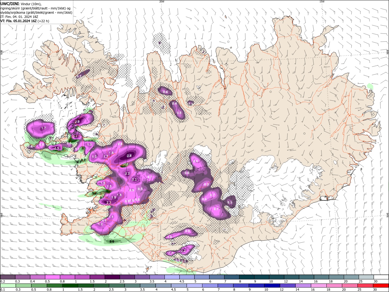This screenshot has width=389, height=292.
Task: Choose the snow legend swatch between 4 and 4.5
Action: 172,277
